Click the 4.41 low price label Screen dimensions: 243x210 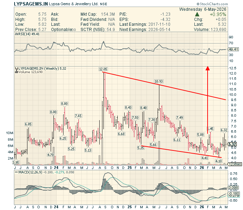[x=205, y=158]
